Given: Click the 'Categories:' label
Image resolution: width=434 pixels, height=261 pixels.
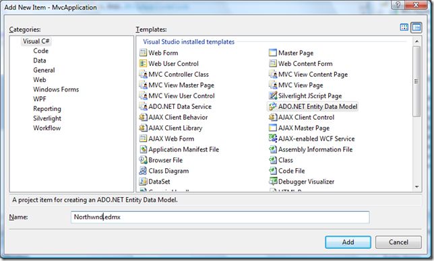Looking at the screenshot, I should point(25,30).
